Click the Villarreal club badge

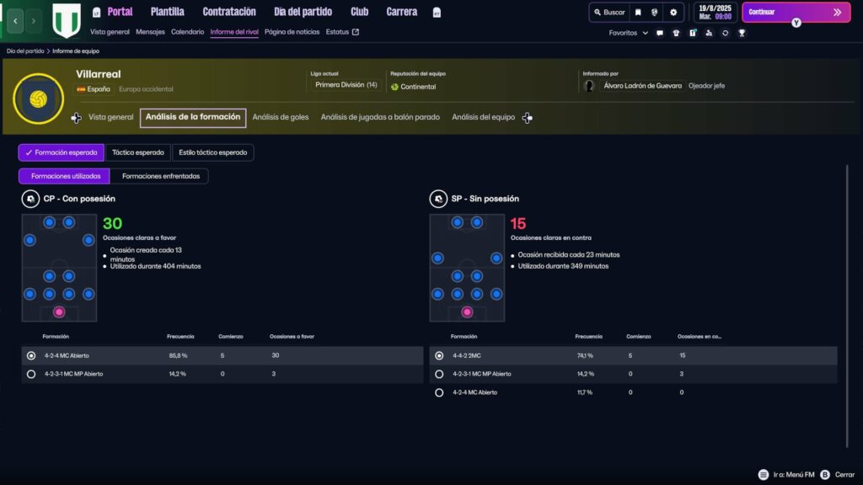38,99
